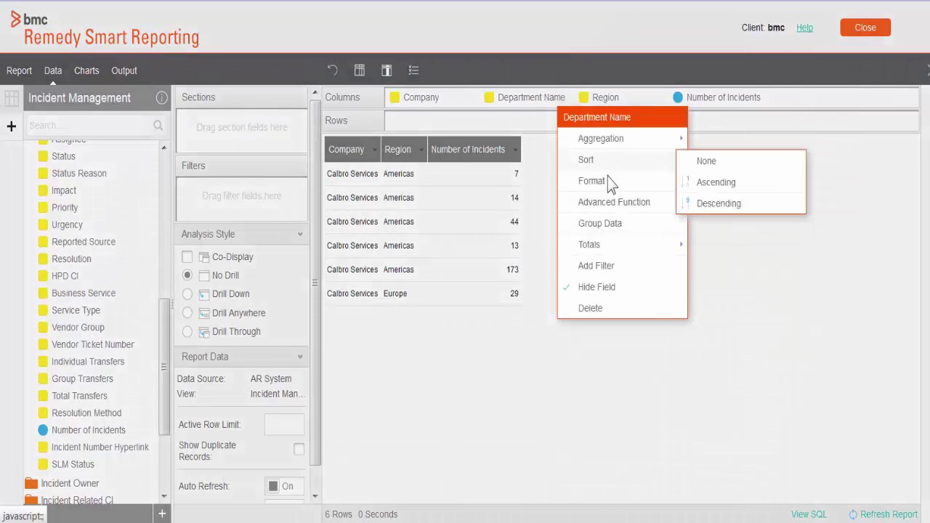Open the Help link

[804, 28]
